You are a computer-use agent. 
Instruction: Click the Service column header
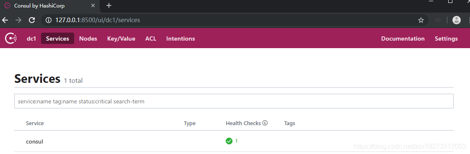tap(35, 123)
